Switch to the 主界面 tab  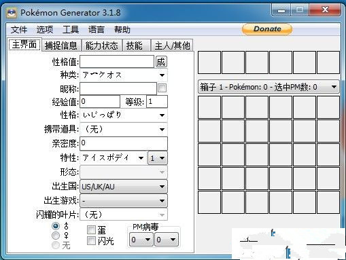click(x=24, y=45)
